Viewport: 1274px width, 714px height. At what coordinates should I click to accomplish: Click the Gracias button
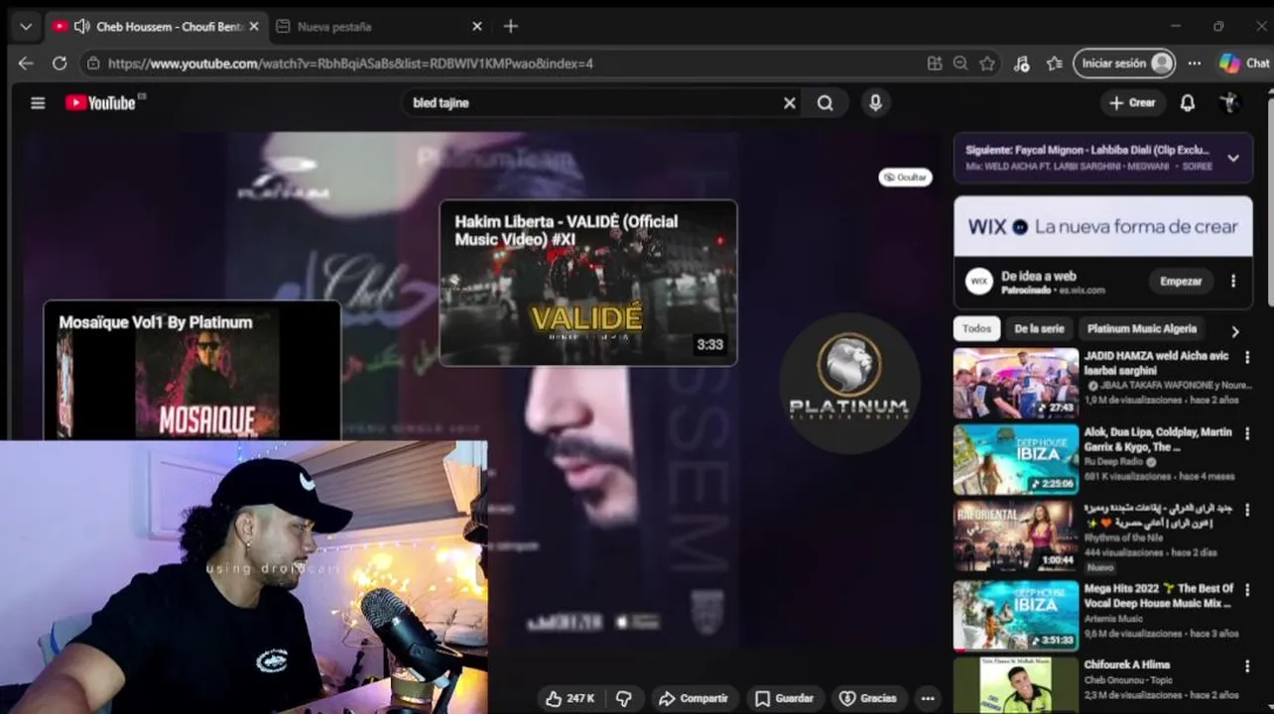[x=868, y=698]
